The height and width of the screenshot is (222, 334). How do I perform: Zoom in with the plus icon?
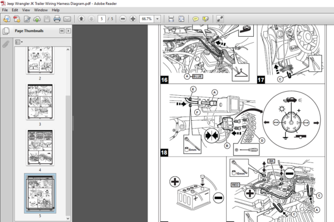pos(132,19)
